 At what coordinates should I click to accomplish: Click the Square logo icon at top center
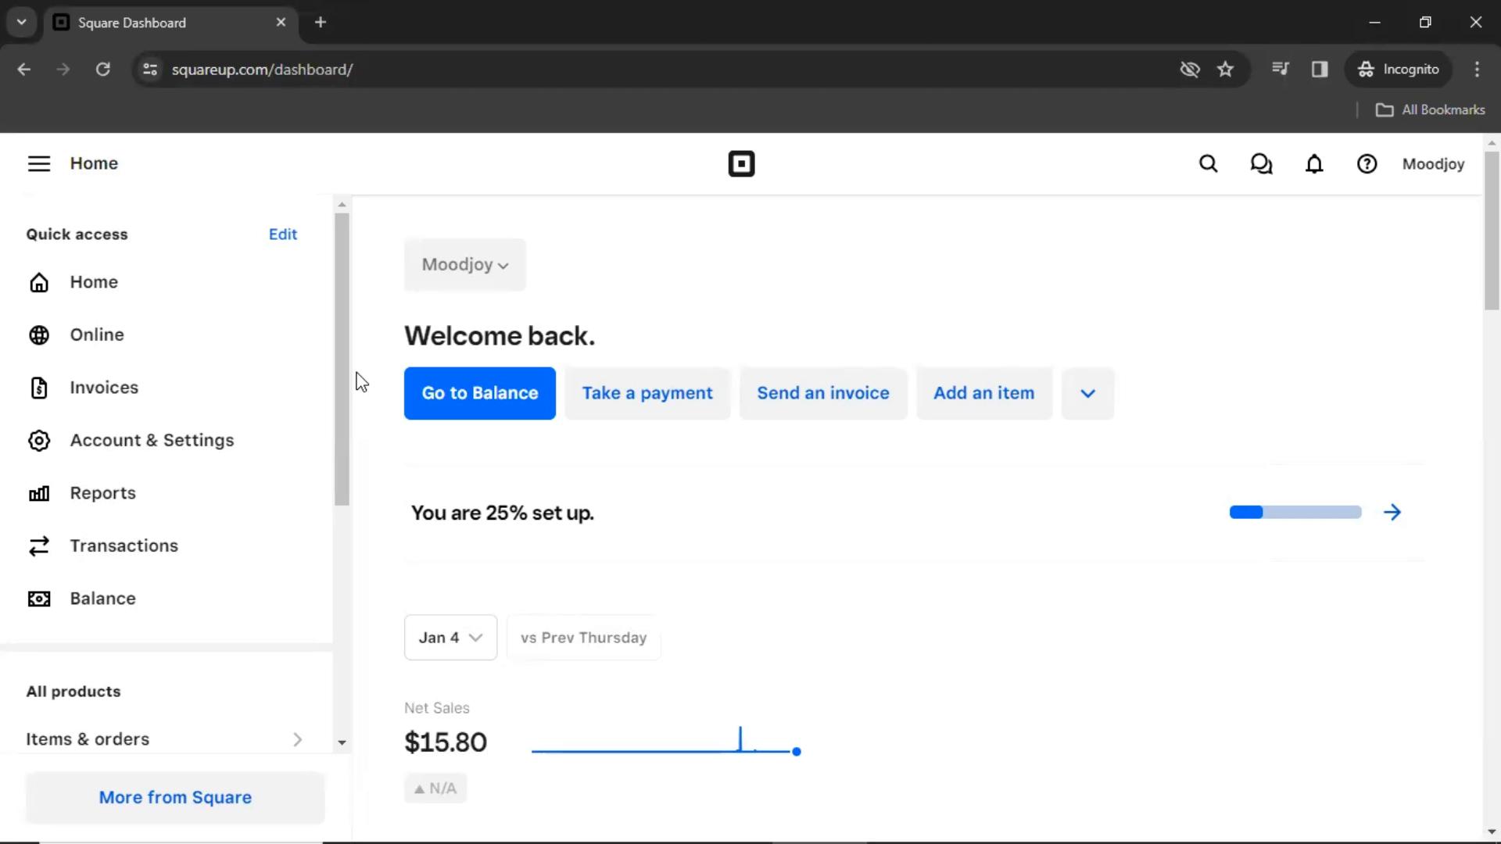coord(742,163)
